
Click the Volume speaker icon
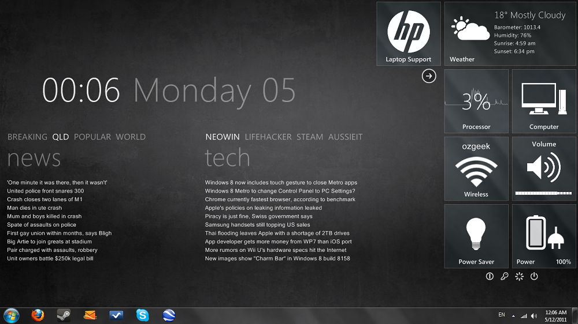[x=544, y=168]
